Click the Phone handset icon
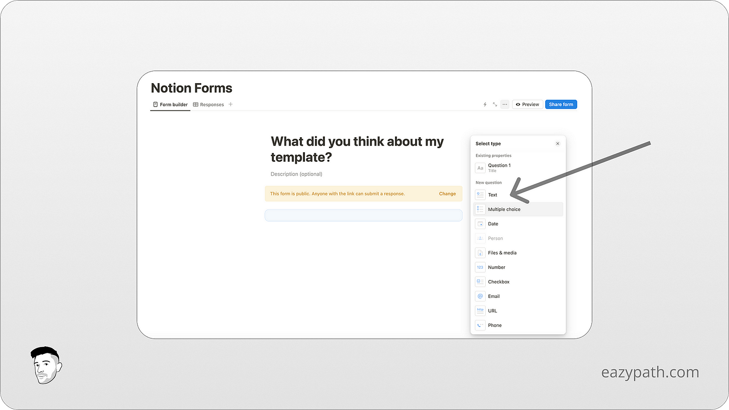 tap(480, 325)
